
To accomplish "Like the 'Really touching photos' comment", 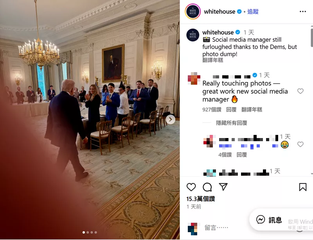I will pyautogui.click(x=300, y=91).
